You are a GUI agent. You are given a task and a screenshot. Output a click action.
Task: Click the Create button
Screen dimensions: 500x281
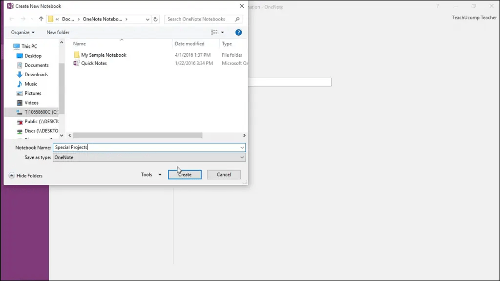click(x=185, y=174)
